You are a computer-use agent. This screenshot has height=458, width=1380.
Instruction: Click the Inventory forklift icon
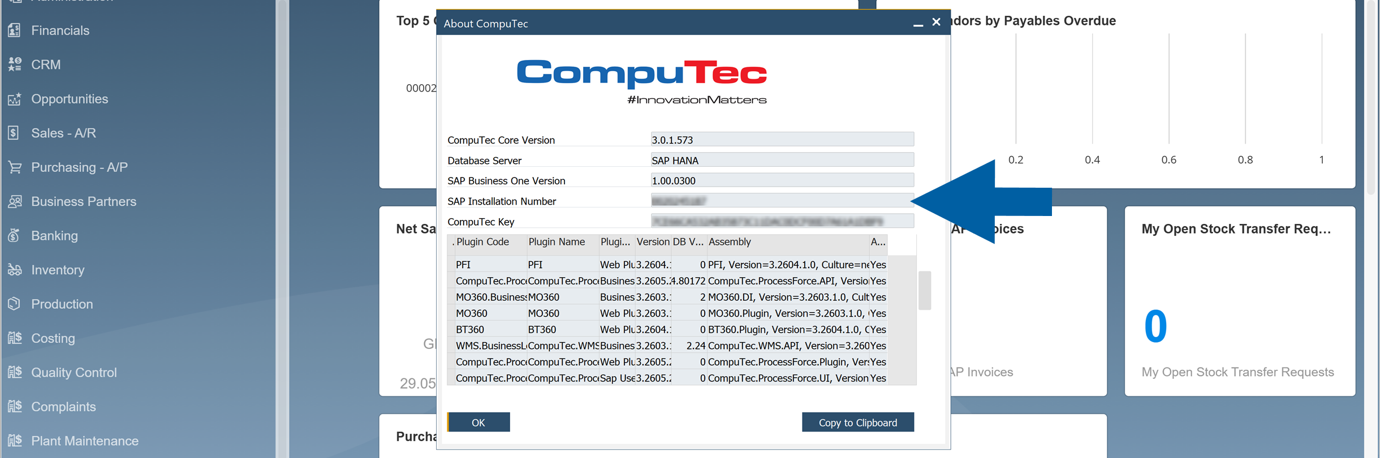click(15, 270)
